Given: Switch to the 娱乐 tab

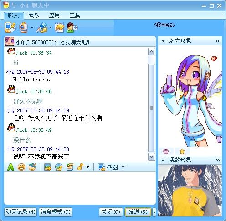Looking at the screenshot, I should (x=34, y=15).
